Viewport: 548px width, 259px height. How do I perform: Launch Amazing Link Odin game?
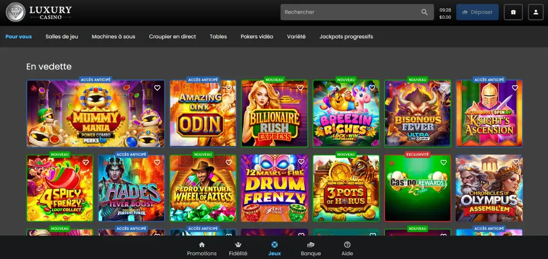203,114
